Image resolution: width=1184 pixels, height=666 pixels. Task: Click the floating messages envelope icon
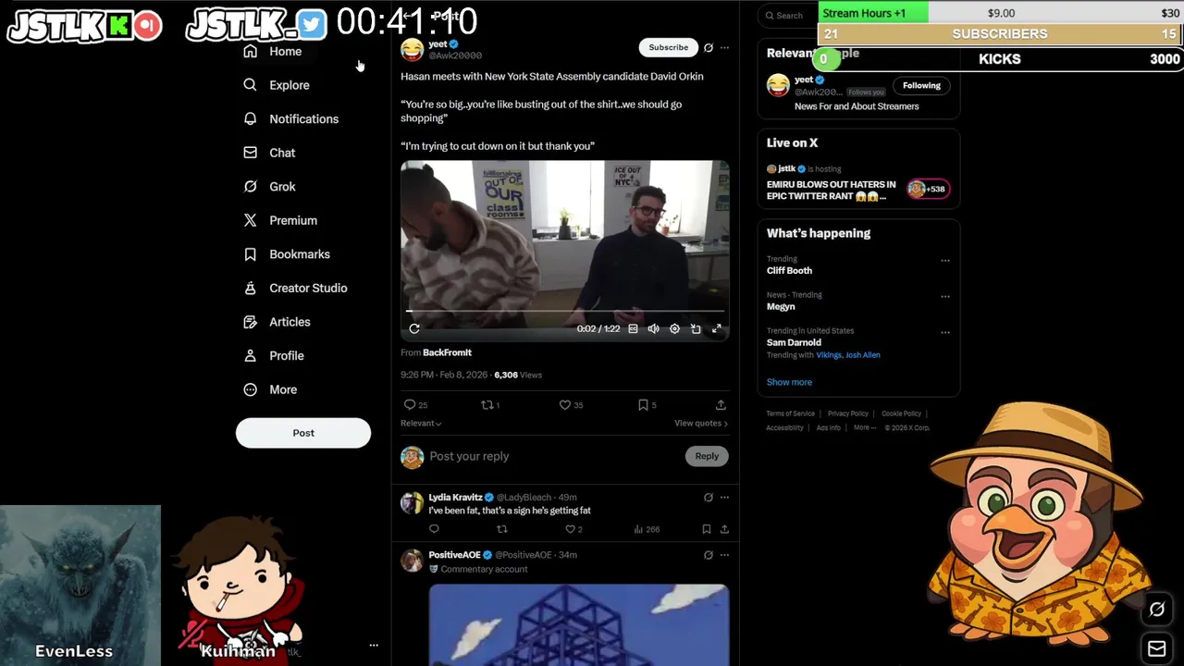(1156, 649)
